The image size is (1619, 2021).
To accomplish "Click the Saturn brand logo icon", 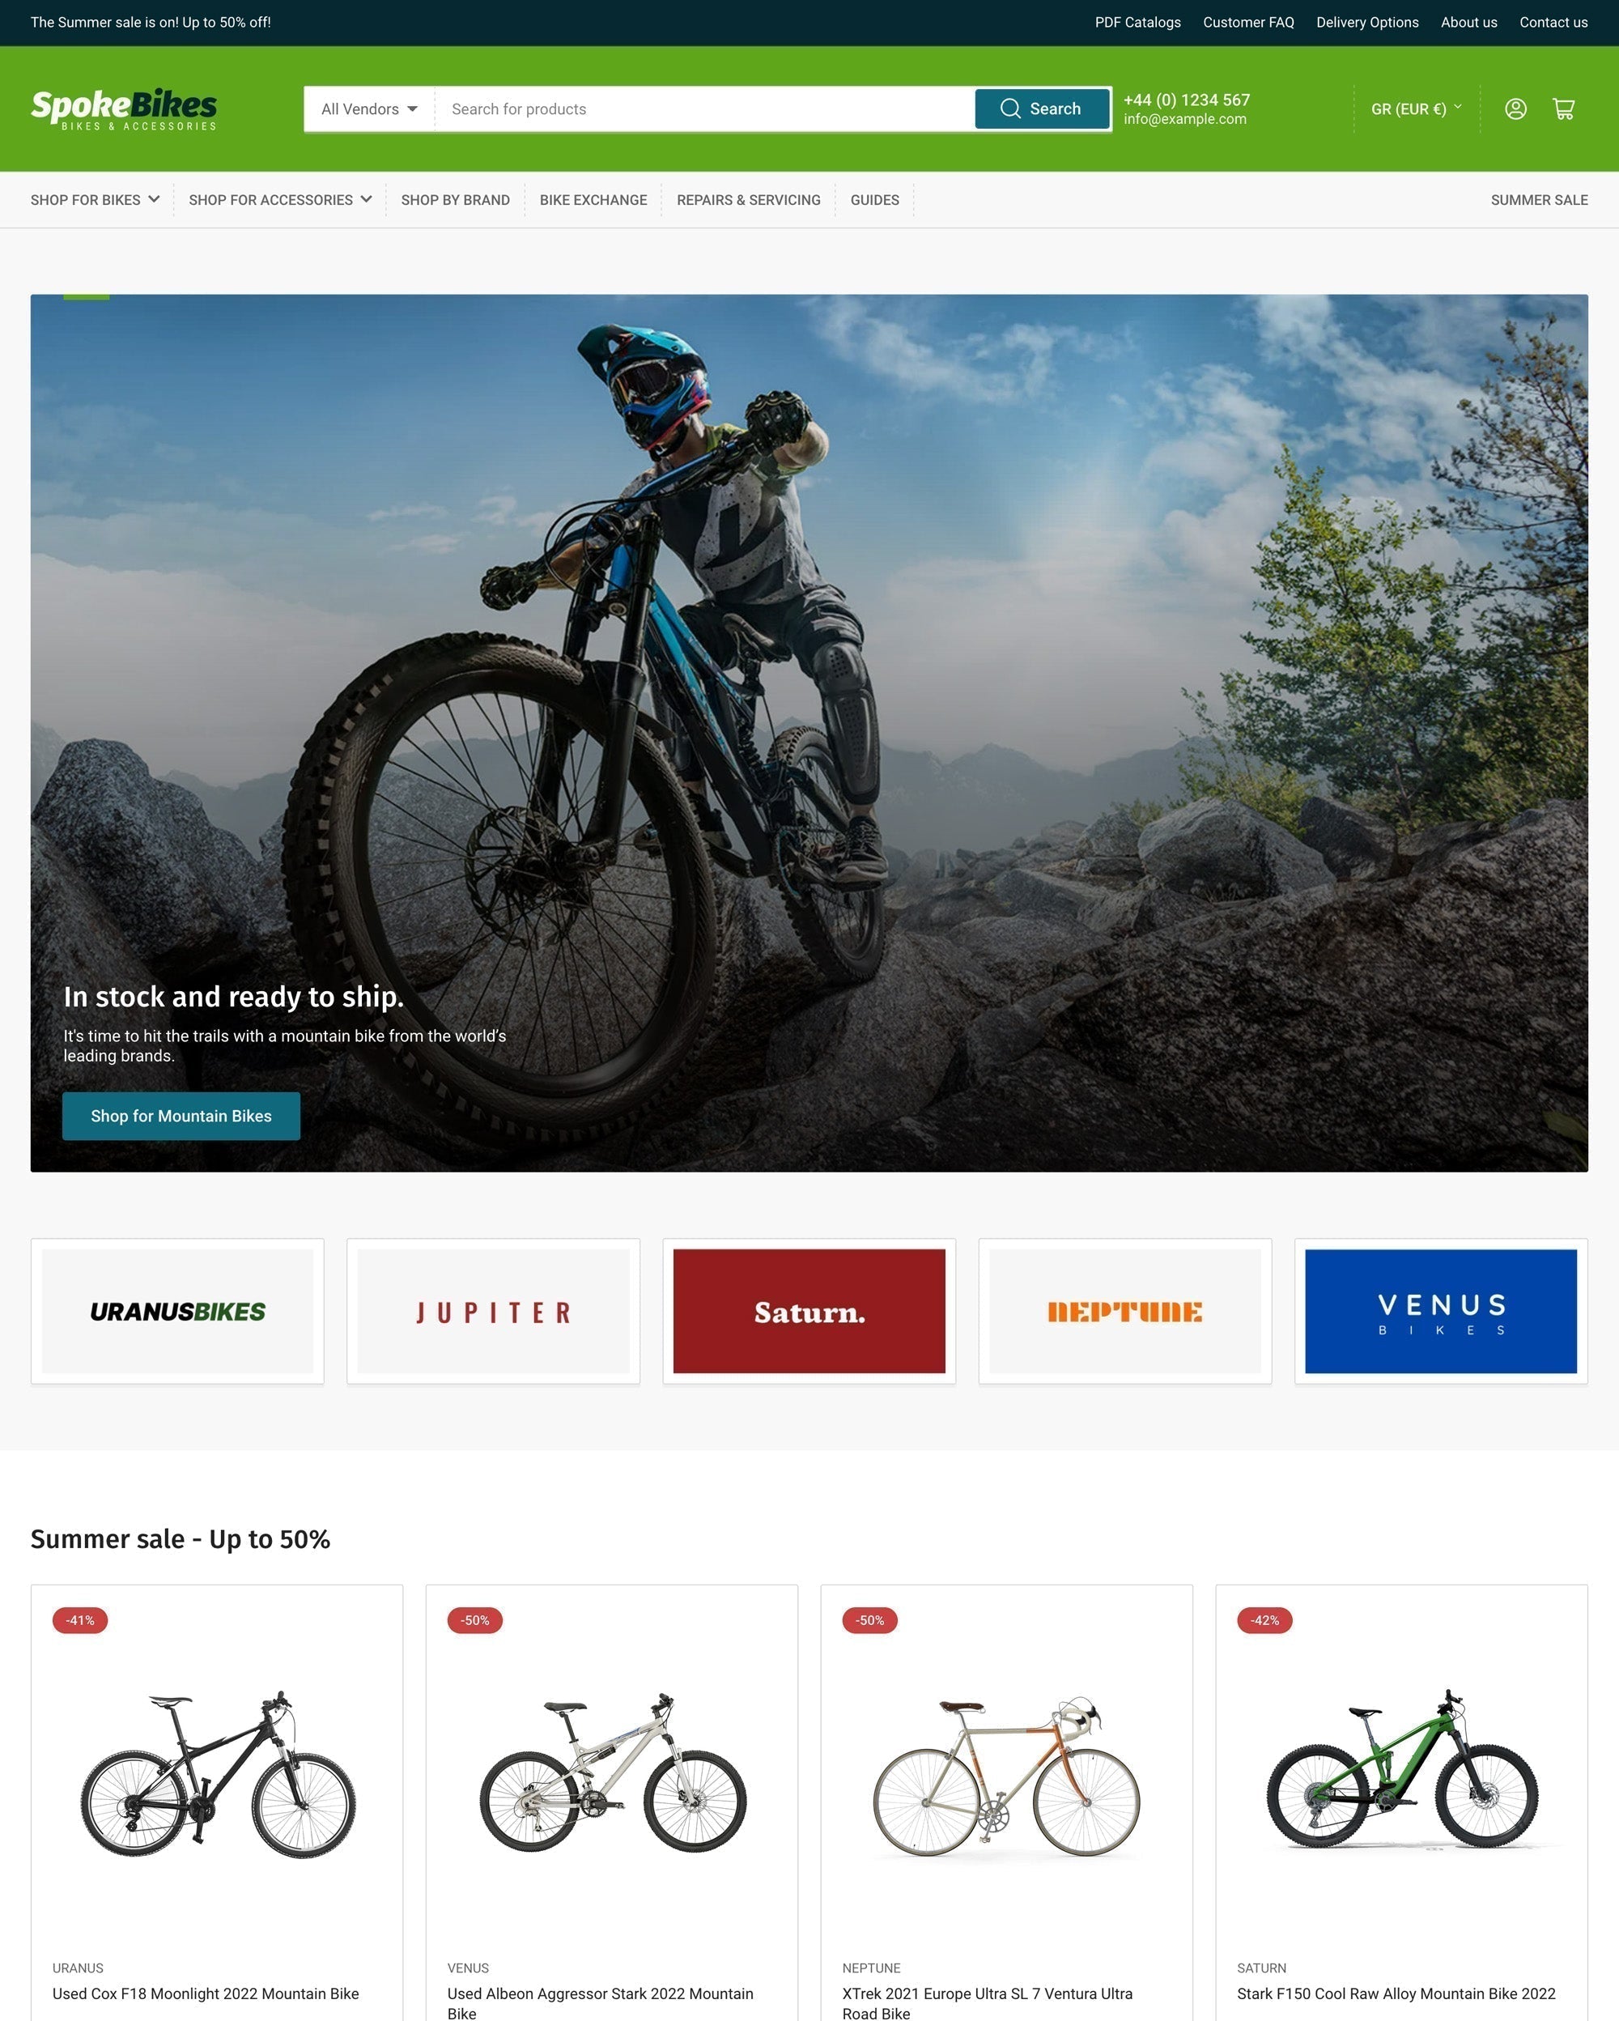I will tap(808, 1310).
